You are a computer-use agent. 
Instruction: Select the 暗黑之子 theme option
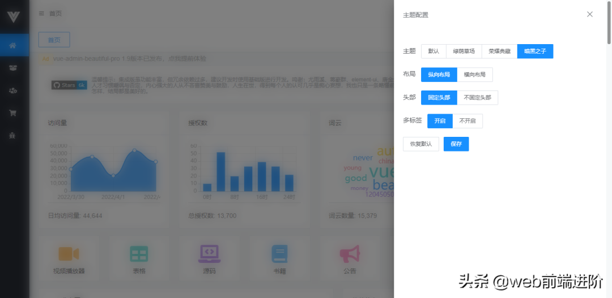point(535,51)
